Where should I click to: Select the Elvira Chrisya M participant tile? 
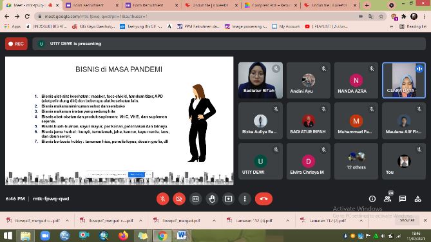pyautogui.click(x=309, y=162)
